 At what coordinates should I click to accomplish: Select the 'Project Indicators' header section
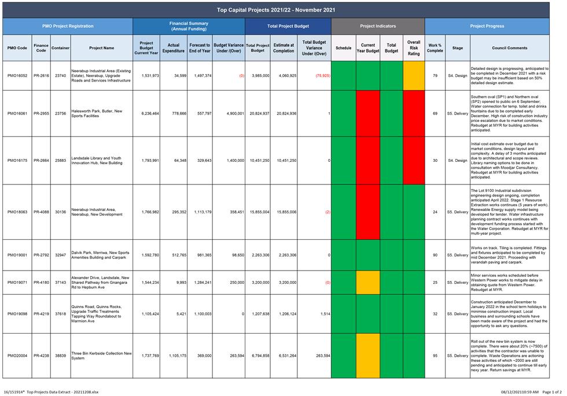coord(378,26)
